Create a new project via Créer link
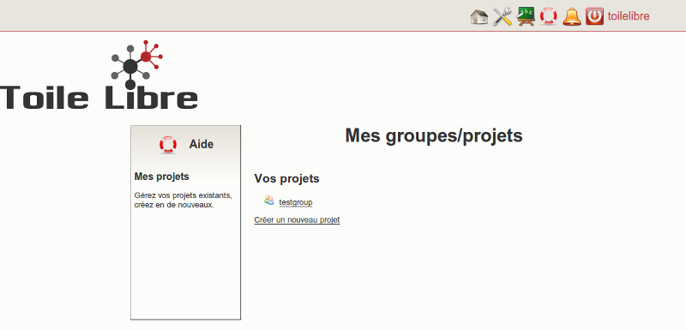This screenshot has height=330, width=686. click(x=297, y=219)
